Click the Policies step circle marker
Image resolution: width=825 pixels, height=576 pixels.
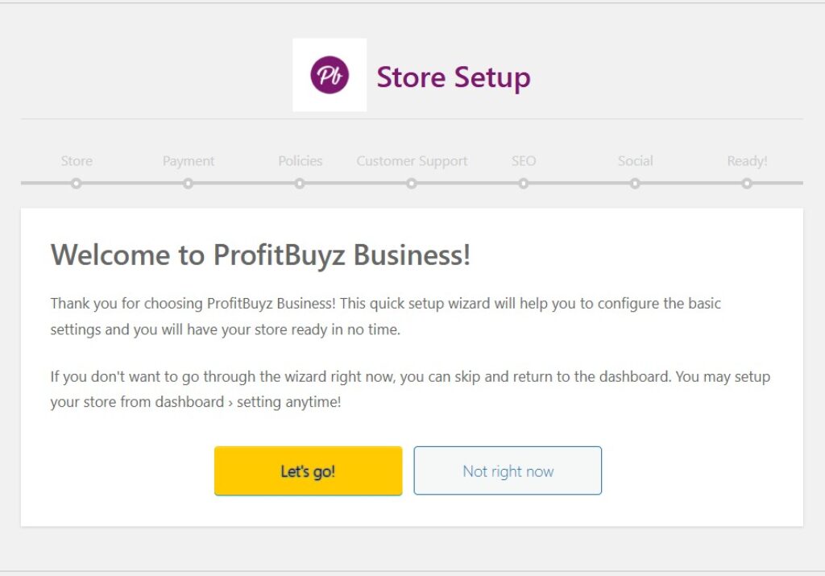click(x=300, y=184)
